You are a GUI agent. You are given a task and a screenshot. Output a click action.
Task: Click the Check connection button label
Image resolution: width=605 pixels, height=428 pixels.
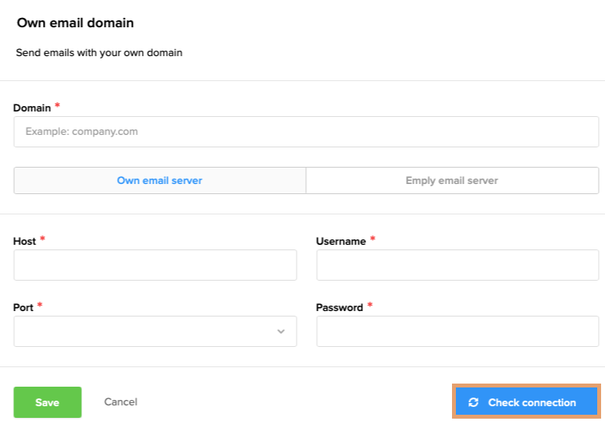(532, 403)
